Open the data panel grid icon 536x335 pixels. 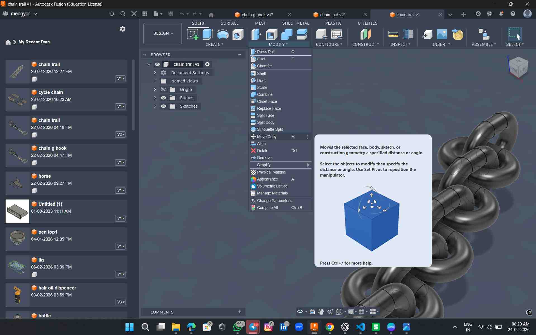(144, 14)
